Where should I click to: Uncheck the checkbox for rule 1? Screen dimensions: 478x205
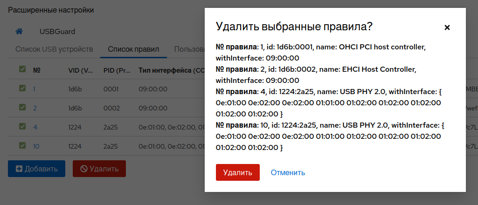coord(22,88)
